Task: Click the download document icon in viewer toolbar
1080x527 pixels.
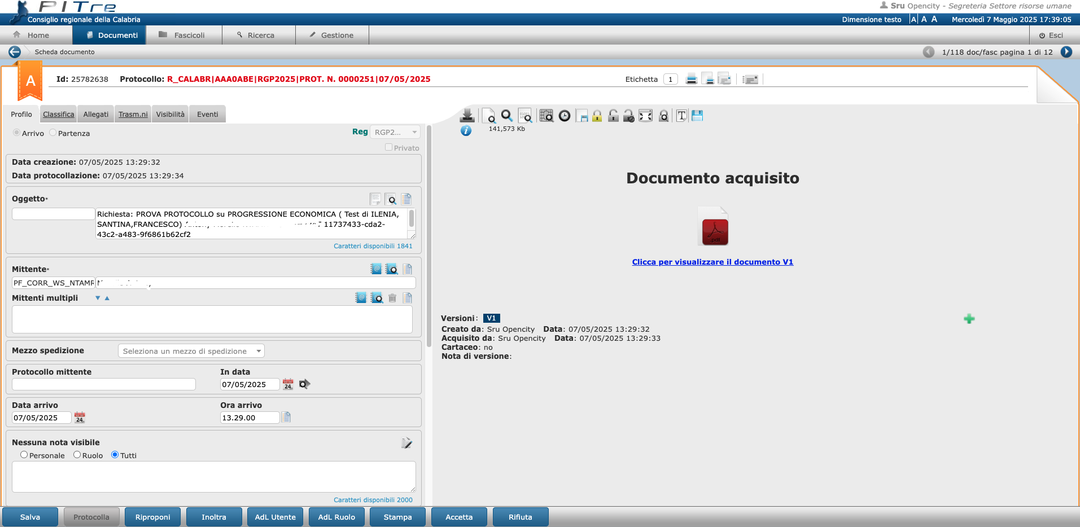Action: 467,116
